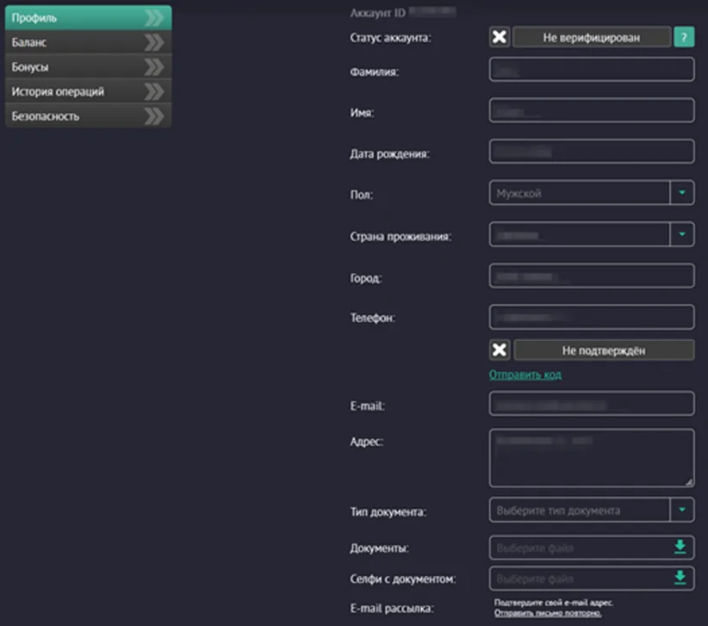Select the E-mail input field
Image resolution: width=708 pixels, height=626 pixels.
tap(591, 404)
